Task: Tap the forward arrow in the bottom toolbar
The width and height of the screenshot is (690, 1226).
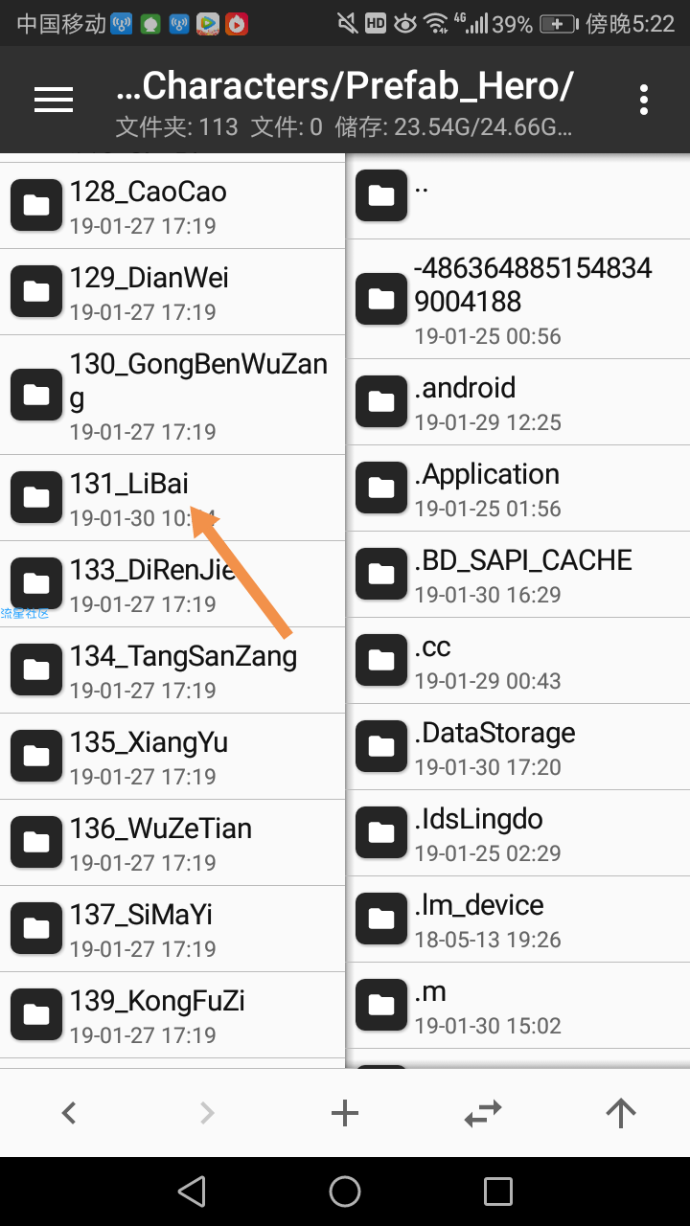Action: (x=207, y=1112)
